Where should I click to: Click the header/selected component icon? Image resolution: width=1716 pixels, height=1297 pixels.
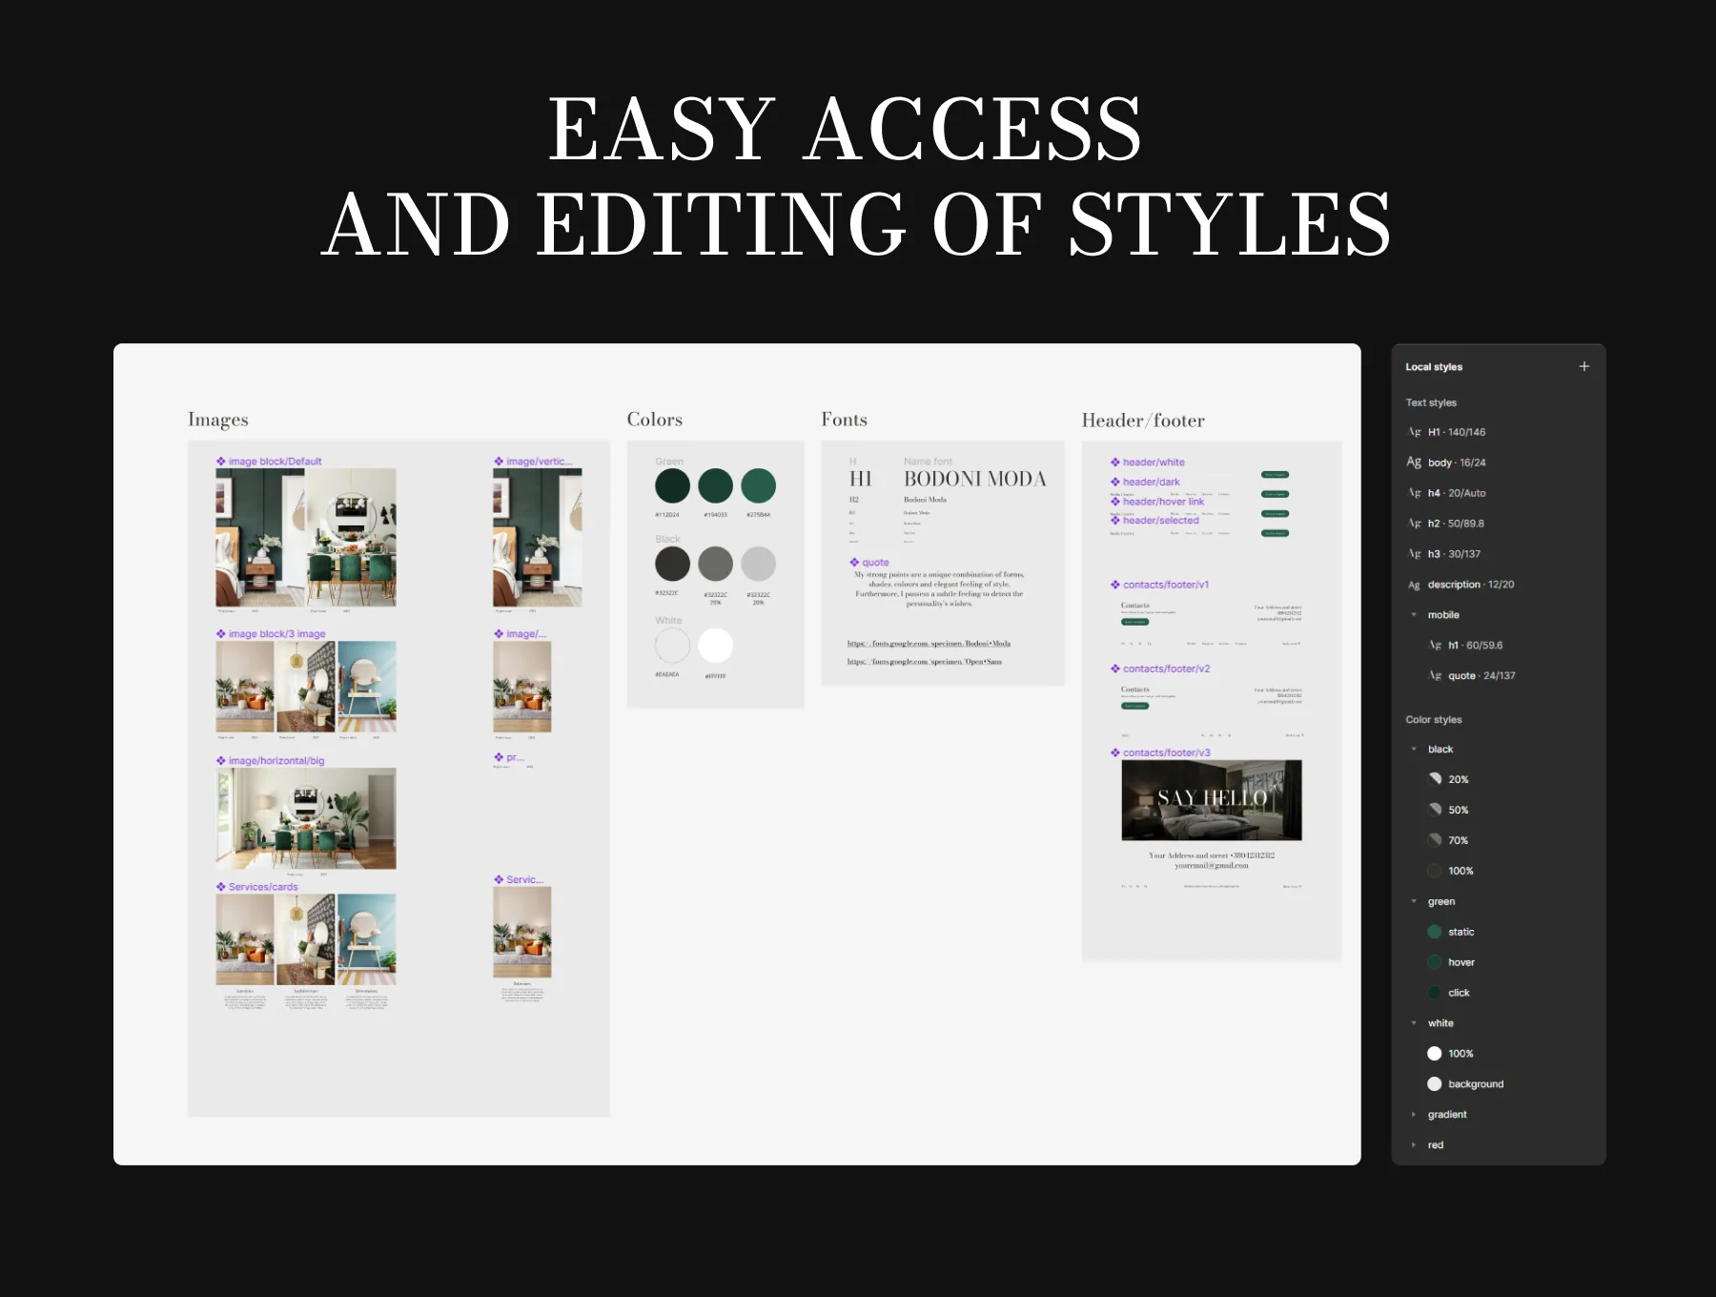tap(1115, 521)
